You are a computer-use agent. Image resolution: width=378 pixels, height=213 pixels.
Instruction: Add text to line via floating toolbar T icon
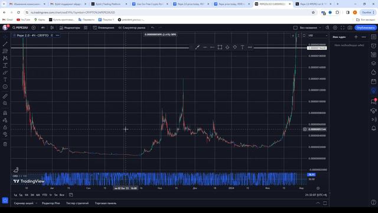[242, 47]
